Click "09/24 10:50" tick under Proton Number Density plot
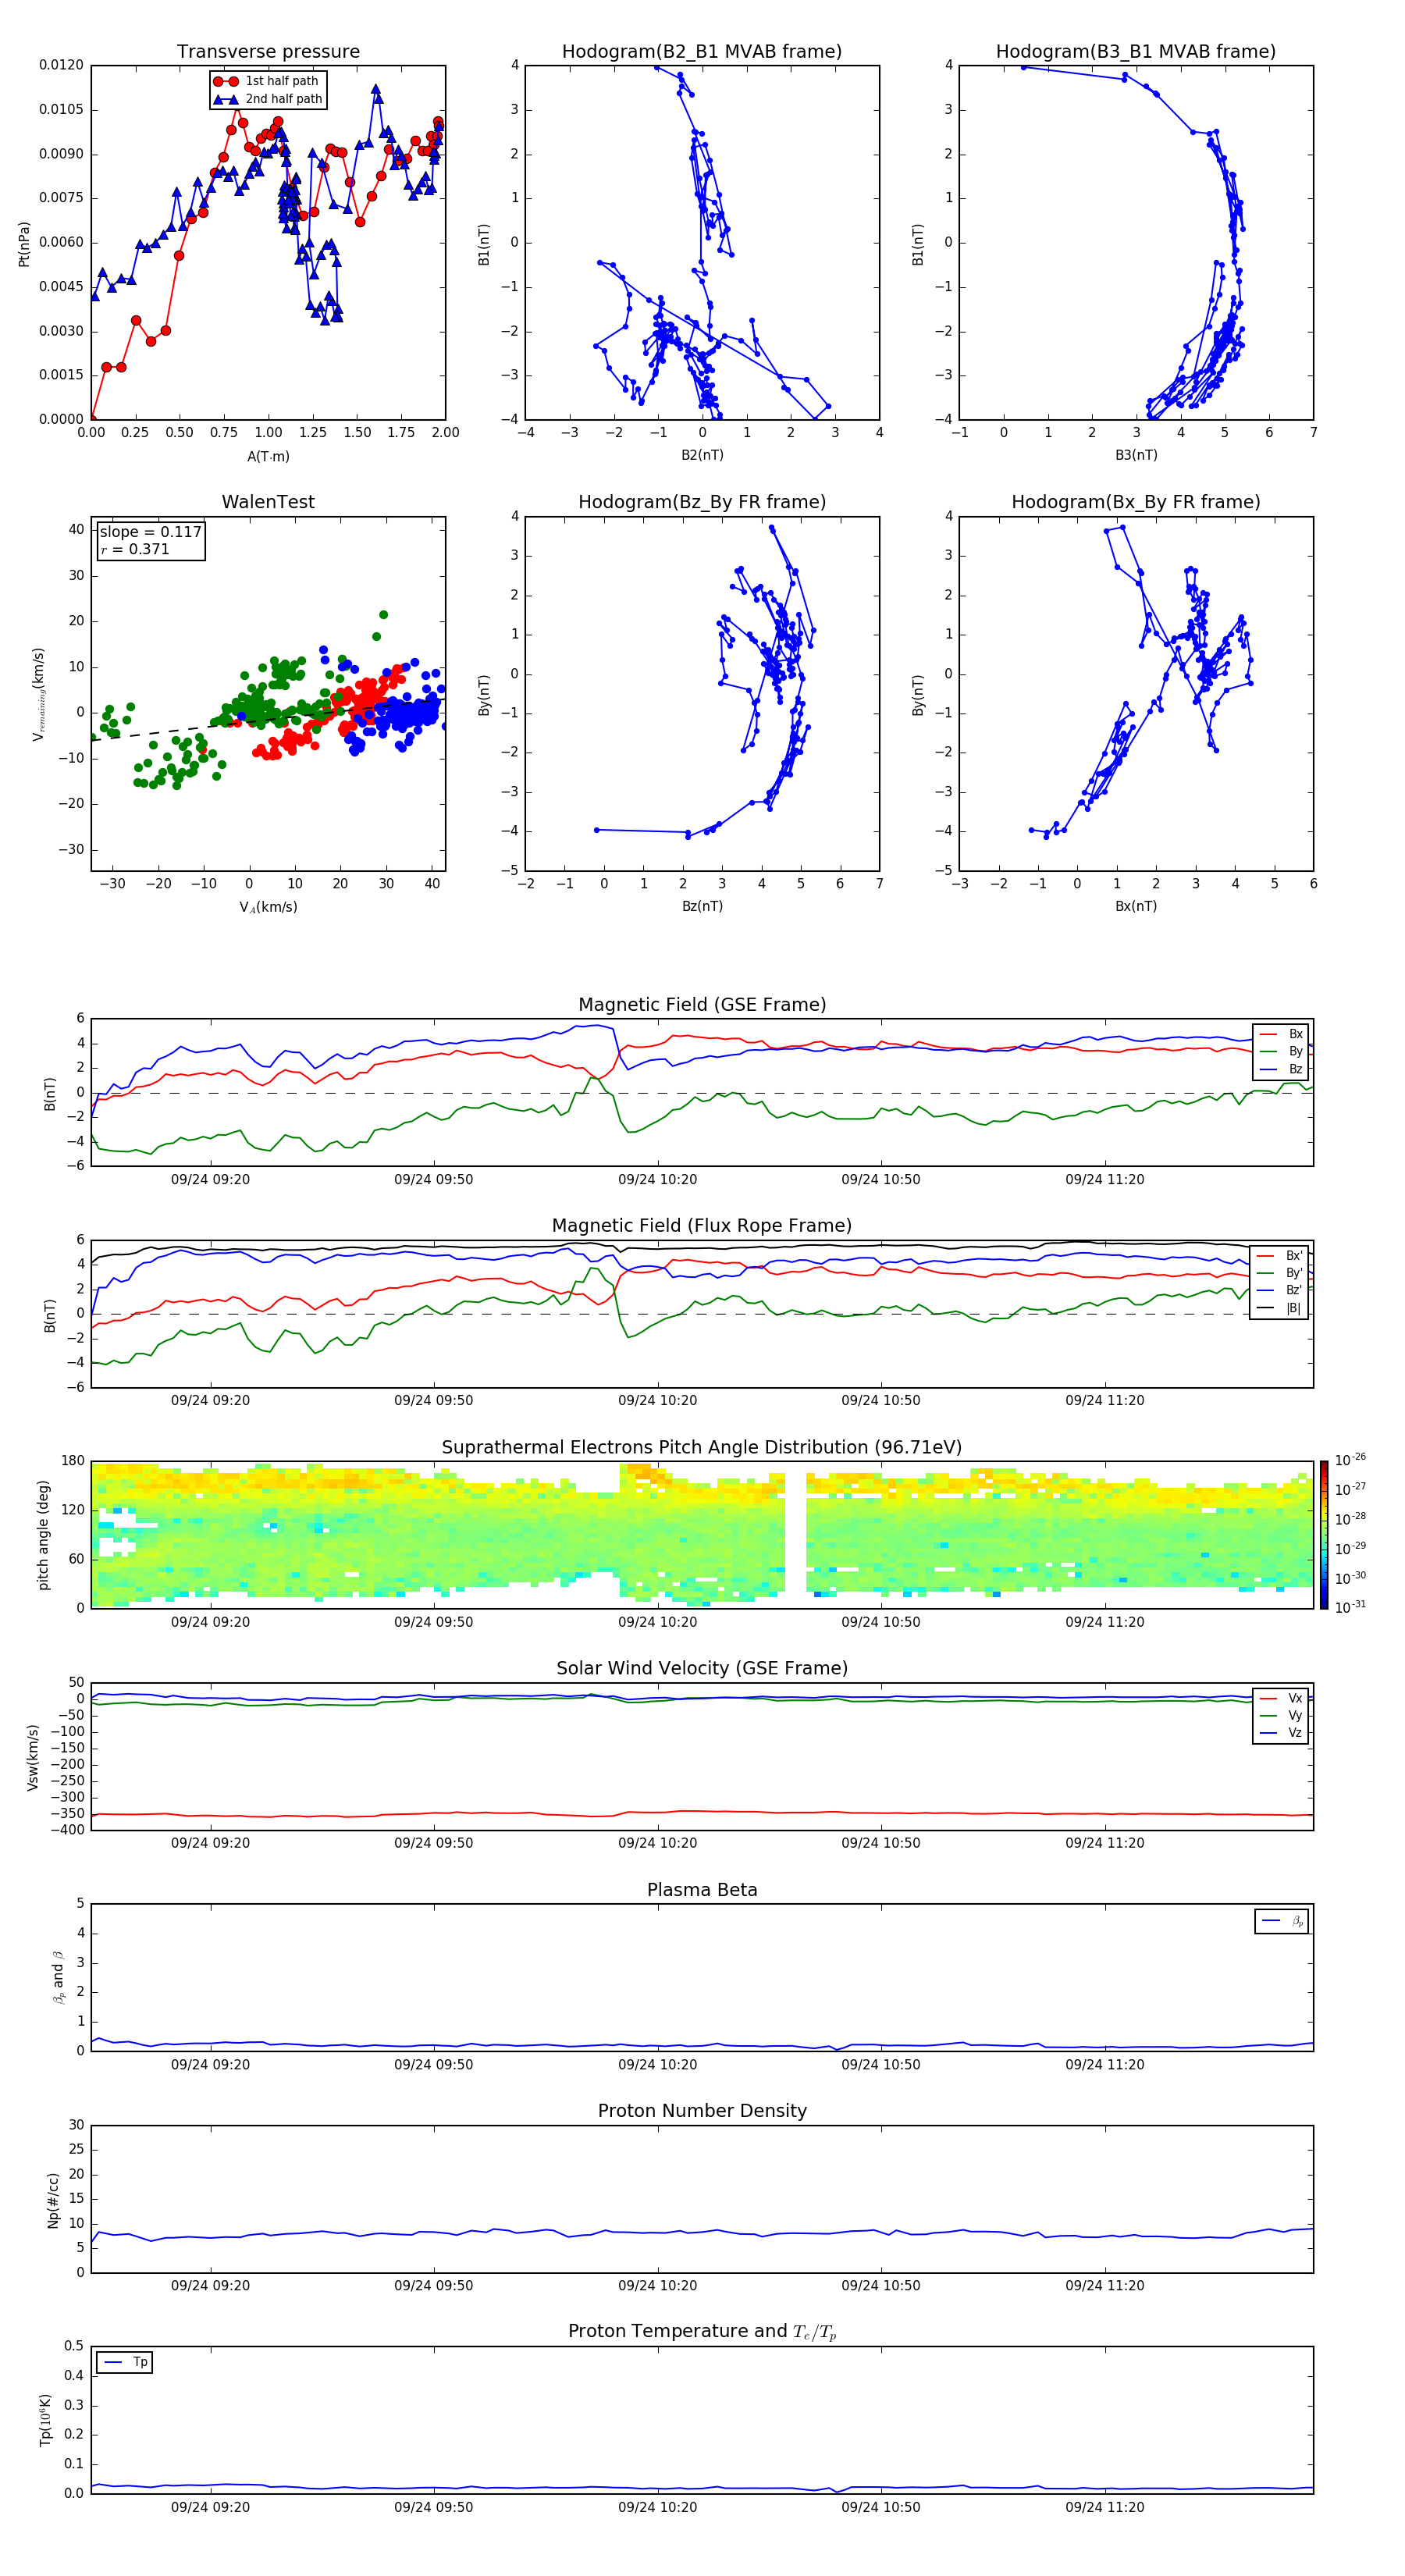Screen dimensions: 1405x2576 [x=880, y=2285]
